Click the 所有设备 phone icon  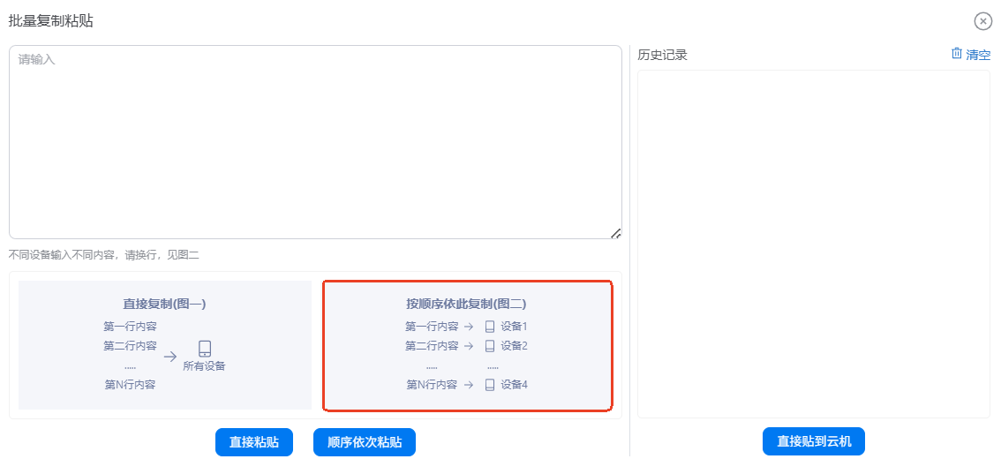point(204,349)
